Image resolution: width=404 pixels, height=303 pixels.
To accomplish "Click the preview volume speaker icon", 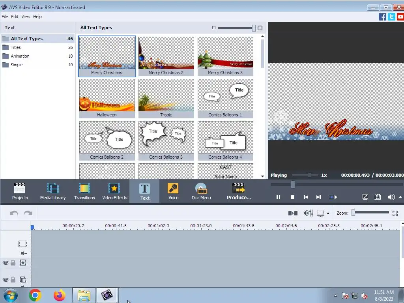I will [391, 197].
